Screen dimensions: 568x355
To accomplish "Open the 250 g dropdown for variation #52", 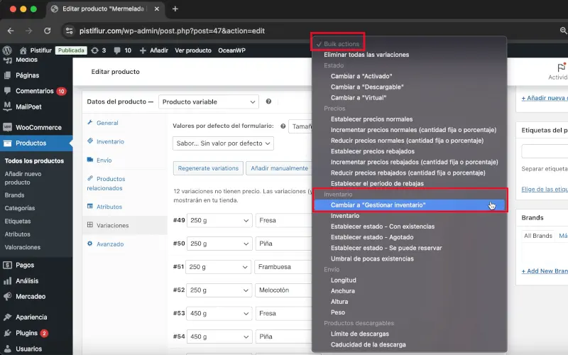I will coord(219,290).
